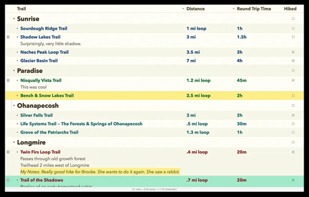The width and height of the screenshot is (309, 197).
Task: Uncheck Hiked for Nisqually Vista Trail
Action: 293,80
